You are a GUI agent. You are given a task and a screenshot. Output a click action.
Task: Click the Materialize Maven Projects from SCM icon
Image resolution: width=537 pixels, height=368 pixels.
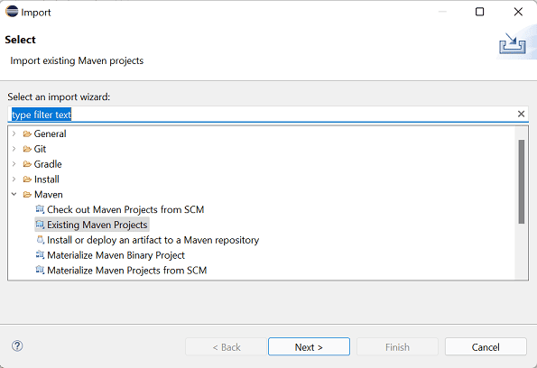click(40, 270)
